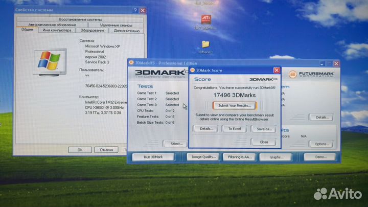Click the 17496 3DMarks score text

tap(234, 95)
